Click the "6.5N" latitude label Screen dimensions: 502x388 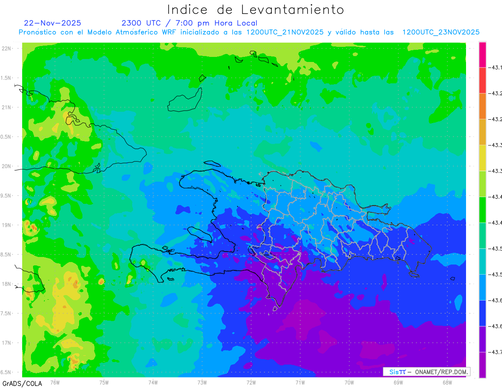click(x=6, y=373)
